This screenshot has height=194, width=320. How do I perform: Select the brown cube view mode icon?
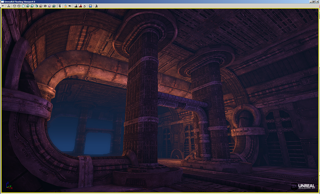(41, 6)
